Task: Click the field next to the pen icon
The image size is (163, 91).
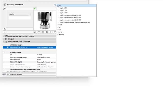Action: [x=20, y=32]
